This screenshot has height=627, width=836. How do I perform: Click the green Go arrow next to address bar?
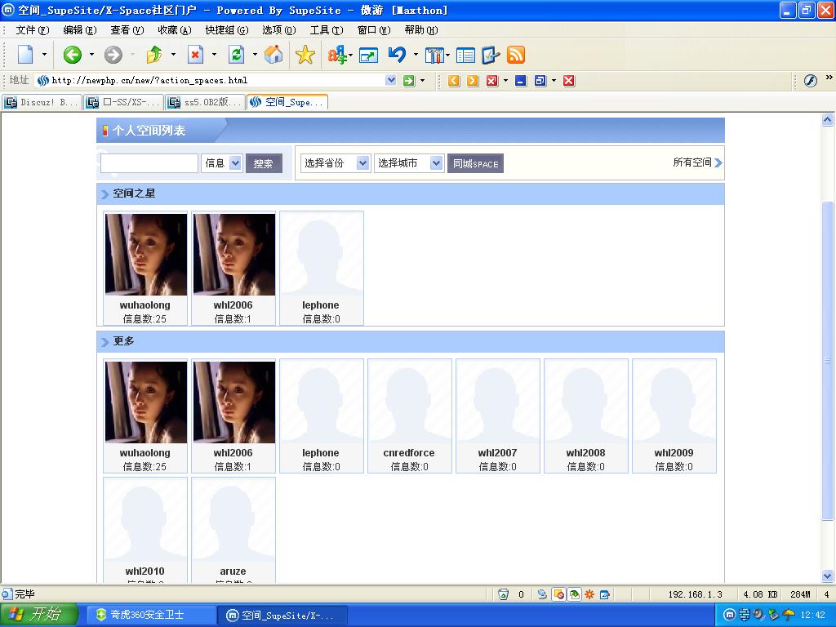pos(409,81)
